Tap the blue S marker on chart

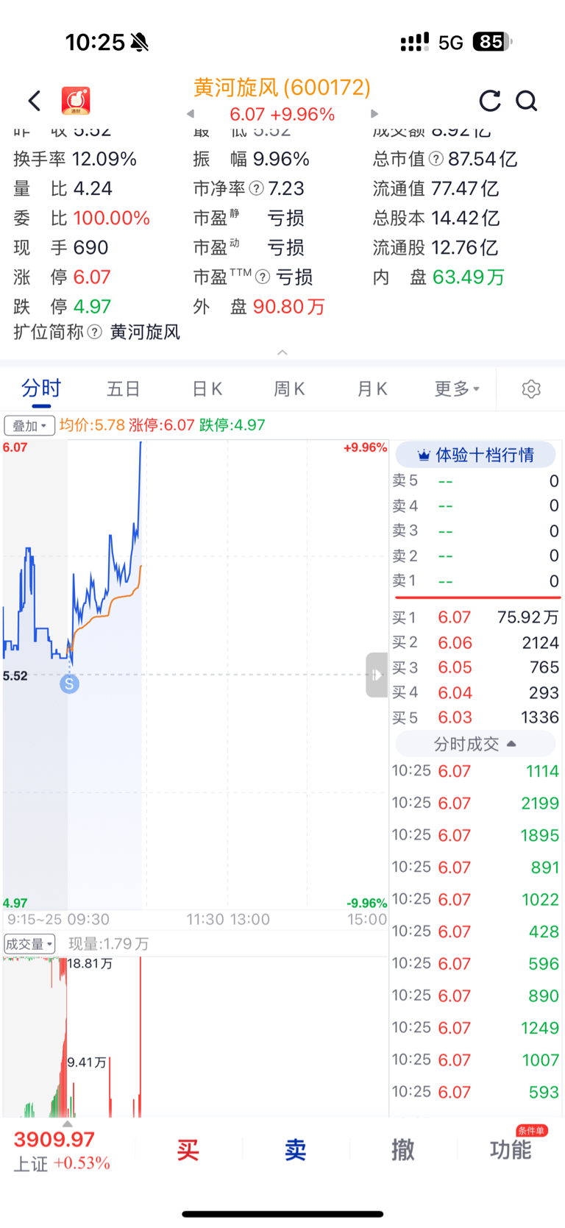(x=69, y=684)
